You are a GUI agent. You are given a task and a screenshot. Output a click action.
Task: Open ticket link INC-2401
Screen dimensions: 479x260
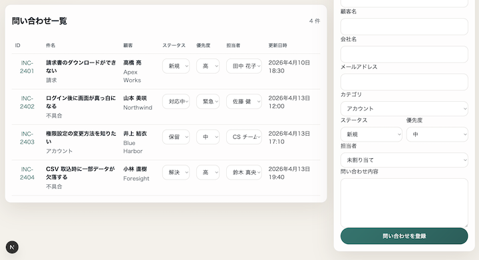27,67
